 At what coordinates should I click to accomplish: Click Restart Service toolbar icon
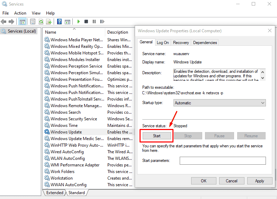click(x=102, y=21)
